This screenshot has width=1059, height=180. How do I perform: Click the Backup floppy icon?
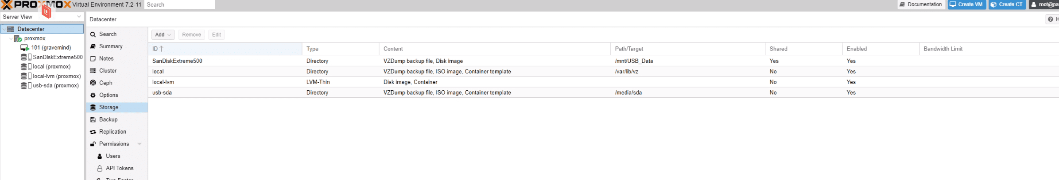[93, 119]
